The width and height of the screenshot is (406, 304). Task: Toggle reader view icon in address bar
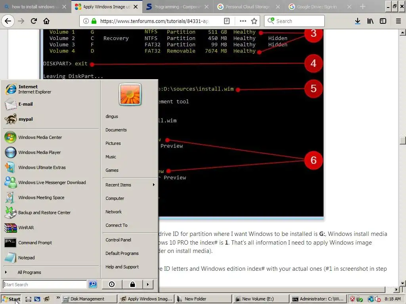tap(226, 21)
